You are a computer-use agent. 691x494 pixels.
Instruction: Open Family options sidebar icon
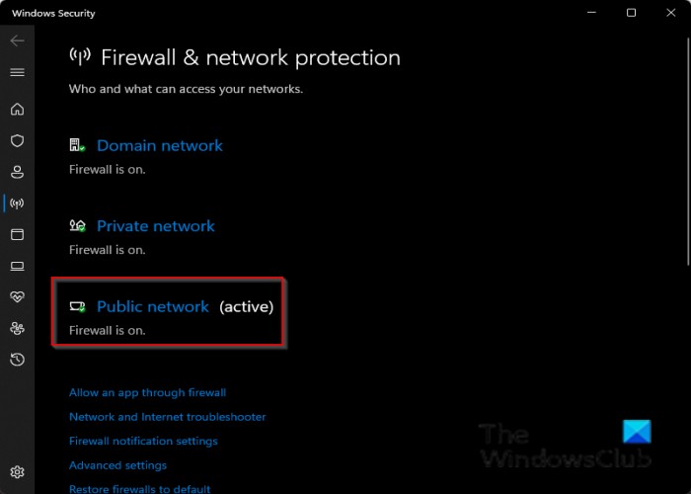click(x=17, y=328)
